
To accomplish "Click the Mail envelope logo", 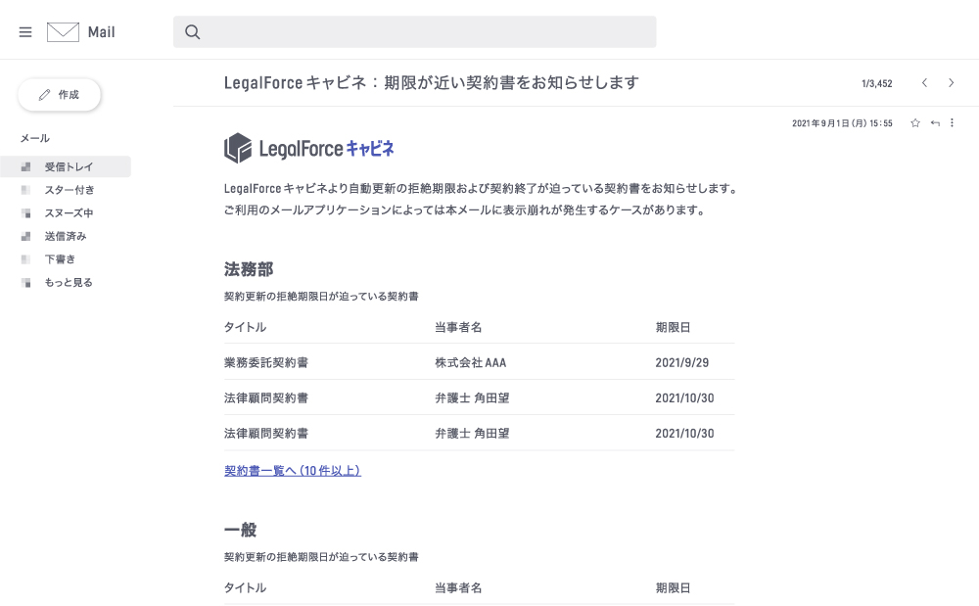I will pos(63,32).
